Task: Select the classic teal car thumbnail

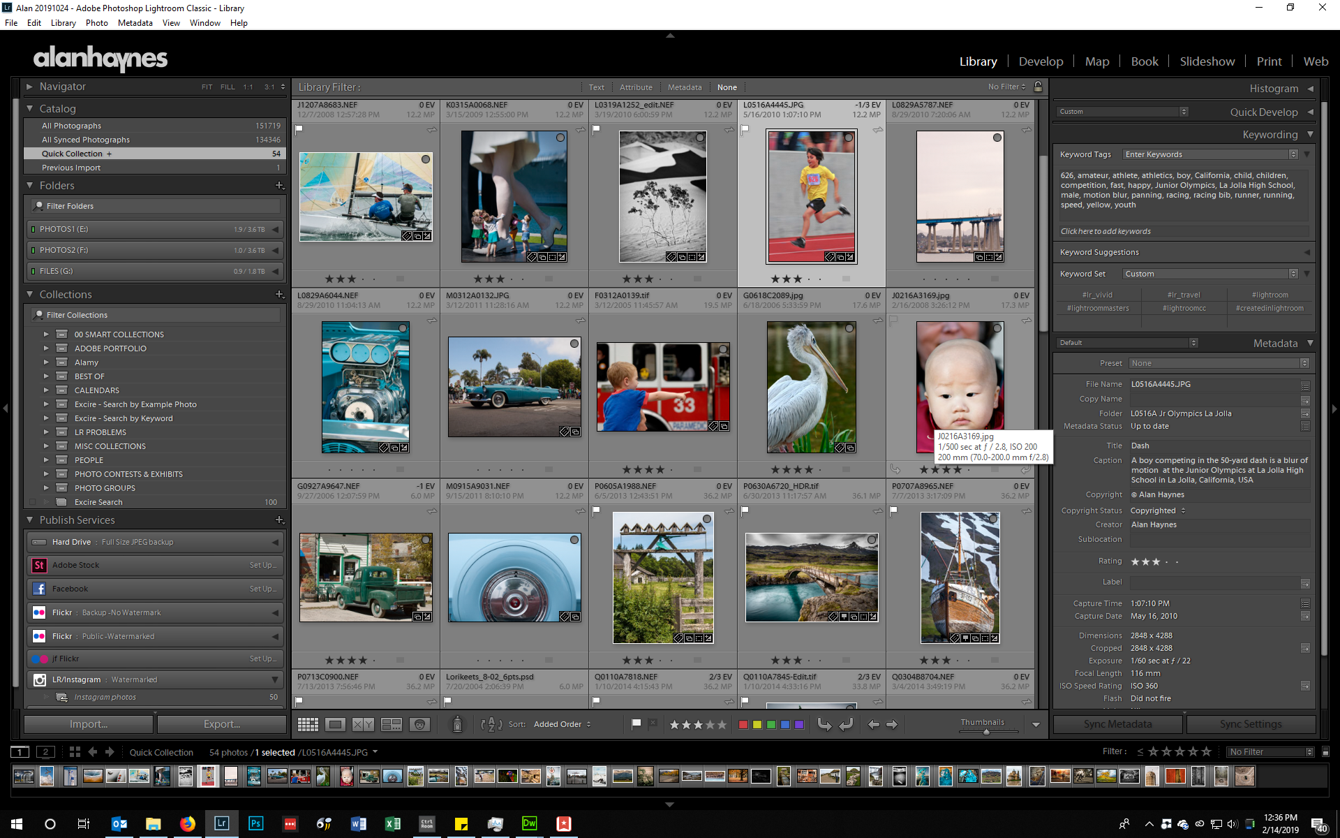Action: click(x=514, y=386)
